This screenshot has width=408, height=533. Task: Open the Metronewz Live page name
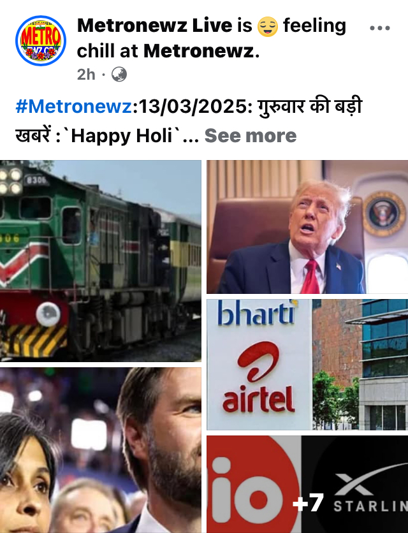point(155,26)
